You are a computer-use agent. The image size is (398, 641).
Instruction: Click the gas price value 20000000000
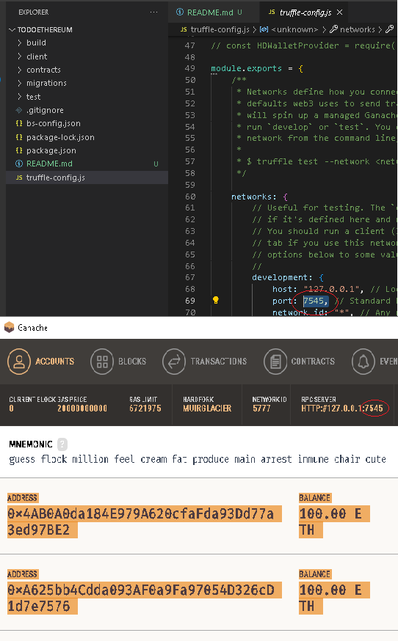(82, 409)
